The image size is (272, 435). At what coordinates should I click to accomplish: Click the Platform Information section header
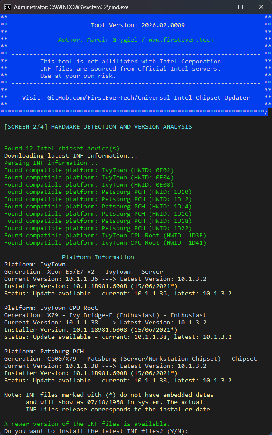tap(98, 257)
